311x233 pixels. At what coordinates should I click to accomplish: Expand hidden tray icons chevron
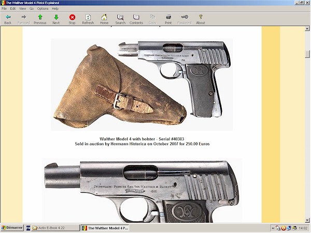click(x=273, y=228)
